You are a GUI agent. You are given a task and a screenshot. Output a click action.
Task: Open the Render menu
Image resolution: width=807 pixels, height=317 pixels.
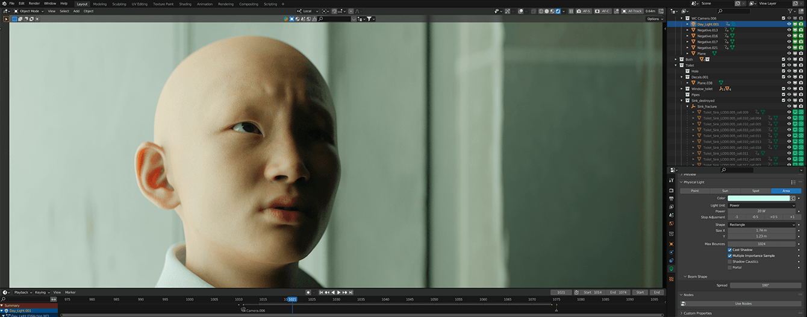34,4
